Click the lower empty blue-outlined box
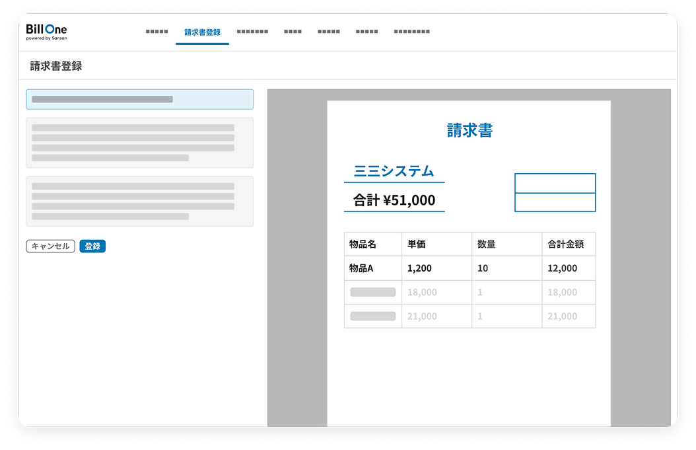The image size is (696, 450). click(x=555, y=202)
